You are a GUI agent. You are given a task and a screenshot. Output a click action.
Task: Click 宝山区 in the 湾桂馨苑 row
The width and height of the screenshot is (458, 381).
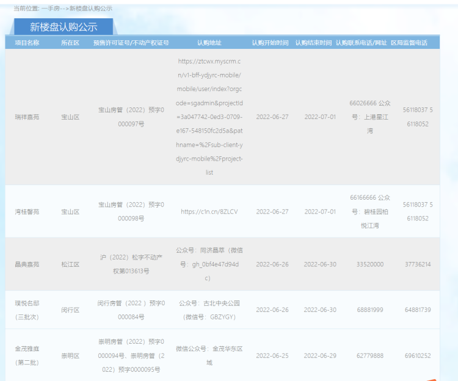click(70, 212)
